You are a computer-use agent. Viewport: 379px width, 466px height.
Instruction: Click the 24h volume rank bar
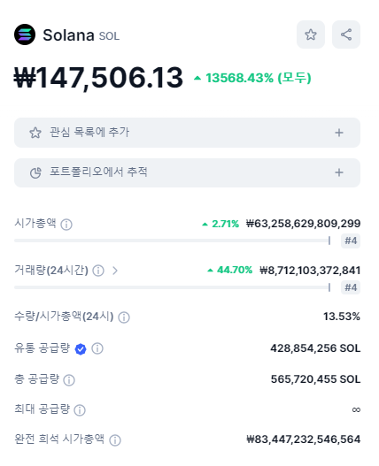[173, 287]
